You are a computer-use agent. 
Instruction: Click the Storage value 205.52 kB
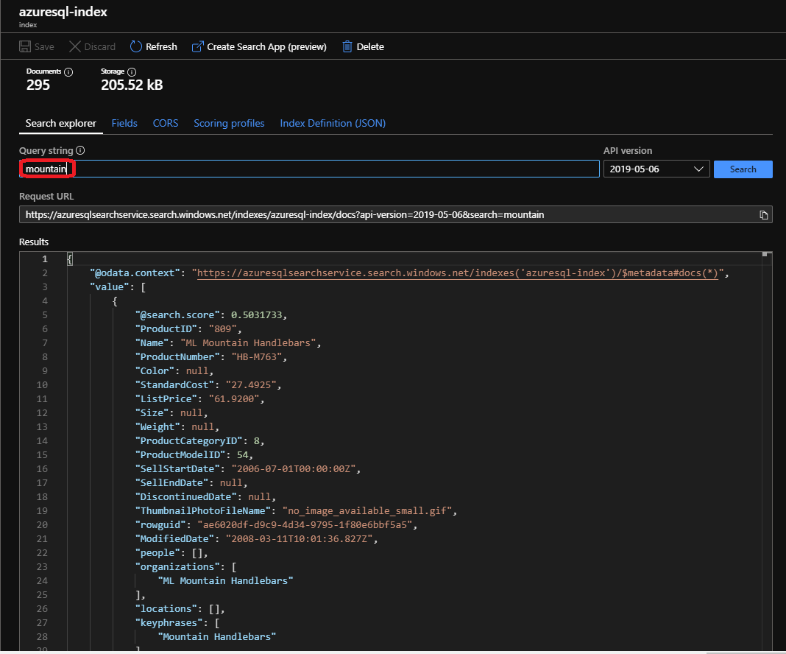tap(132, 85)
